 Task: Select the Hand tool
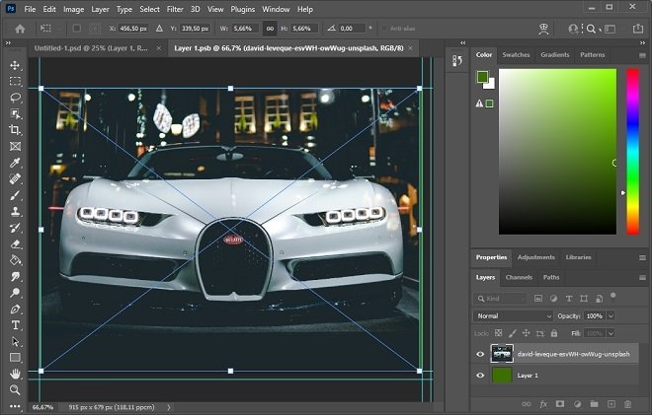click(15, 374)
